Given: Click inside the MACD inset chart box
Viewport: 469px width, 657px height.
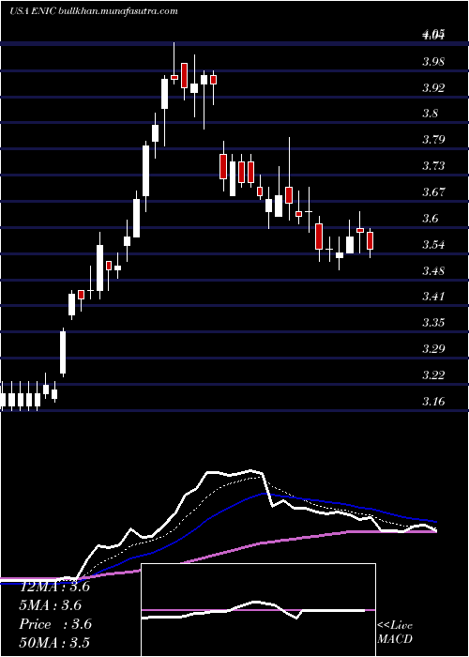Looking at the screenshot, I should pos(258,610).
